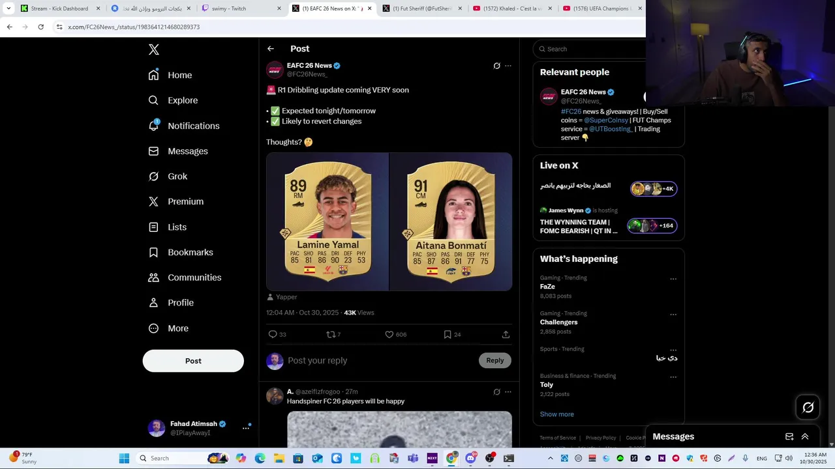The image size is (835, 469).
Task: Open account menu dots next to Fahad Atimsah
Action: (246, 428)
